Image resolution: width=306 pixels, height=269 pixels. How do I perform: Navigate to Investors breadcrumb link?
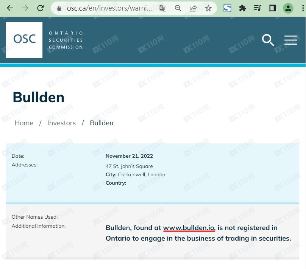tap(61, 123)
